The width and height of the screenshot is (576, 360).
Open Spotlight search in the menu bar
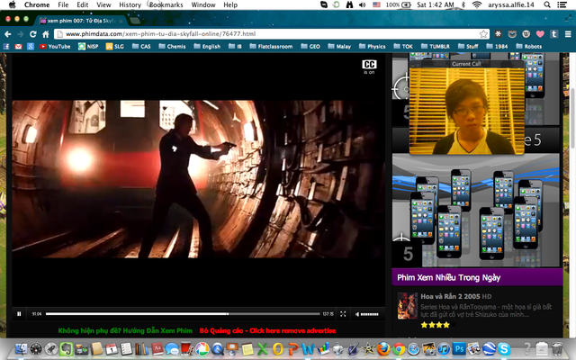[x=547, y=4]
